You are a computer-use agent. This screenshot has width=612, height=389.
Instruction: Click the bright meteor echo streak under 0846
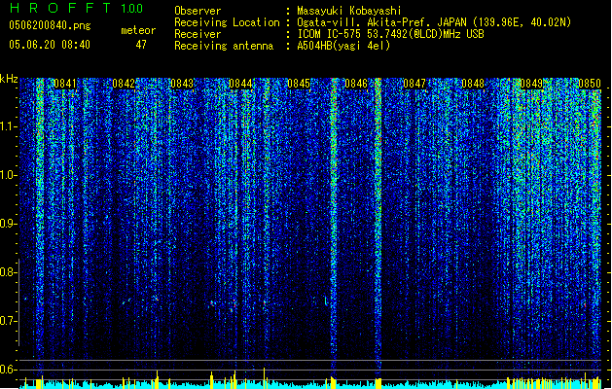378,227
